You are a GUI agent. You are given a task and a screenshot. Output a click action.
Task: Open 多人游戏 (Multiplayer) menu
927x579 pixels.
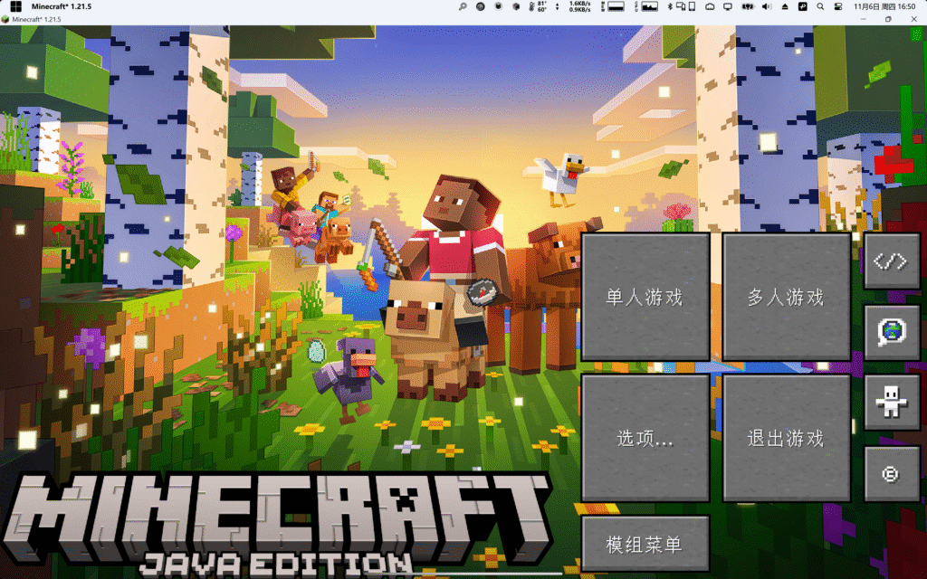pos(786,297)
